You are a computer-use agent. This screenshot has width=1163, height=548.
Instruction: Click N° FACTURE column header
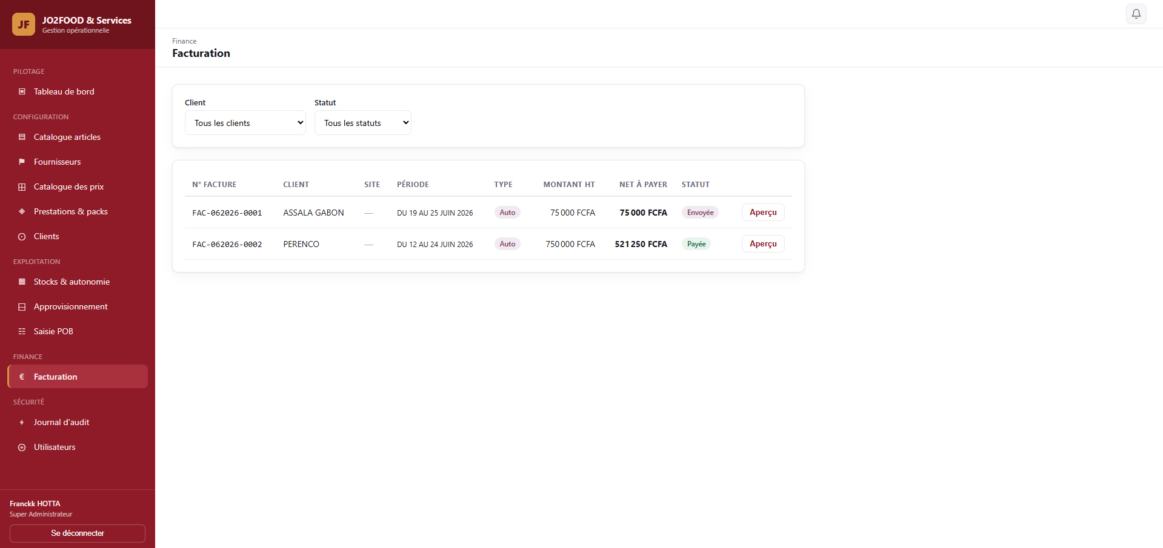click(x=215, y=185)
